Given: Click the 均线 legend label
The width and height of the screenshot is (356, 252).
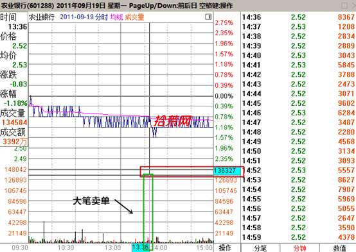Looking at the screenshot, I should tap(116, 17).
